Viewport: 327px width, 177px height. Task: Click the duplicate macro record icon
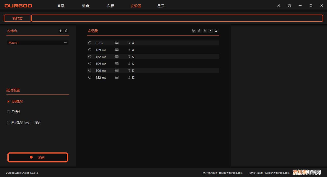point(193,31)
